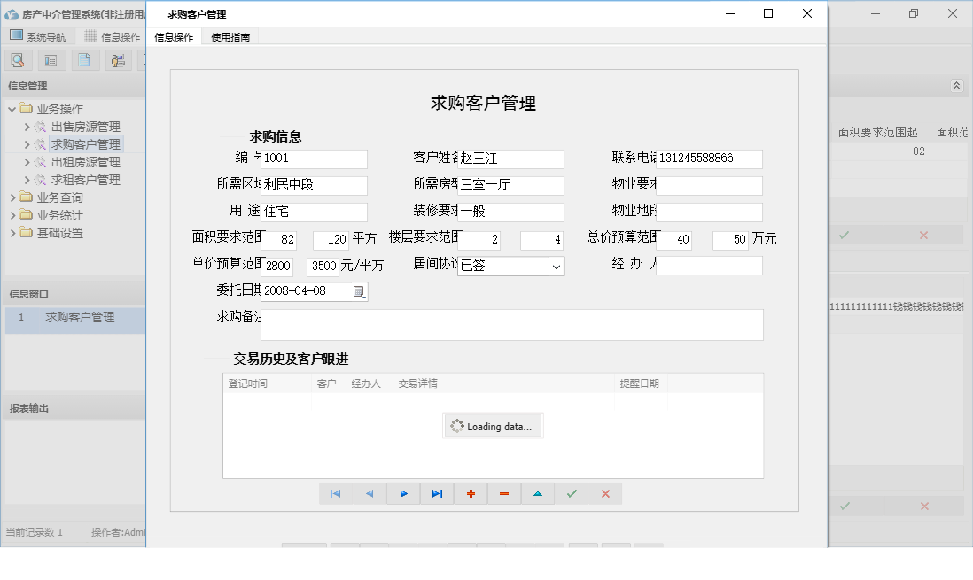The height and width of the screenshot is (580, 973).
Task: Open the 委托日期 date picker
Action: [x=359, y=291]
